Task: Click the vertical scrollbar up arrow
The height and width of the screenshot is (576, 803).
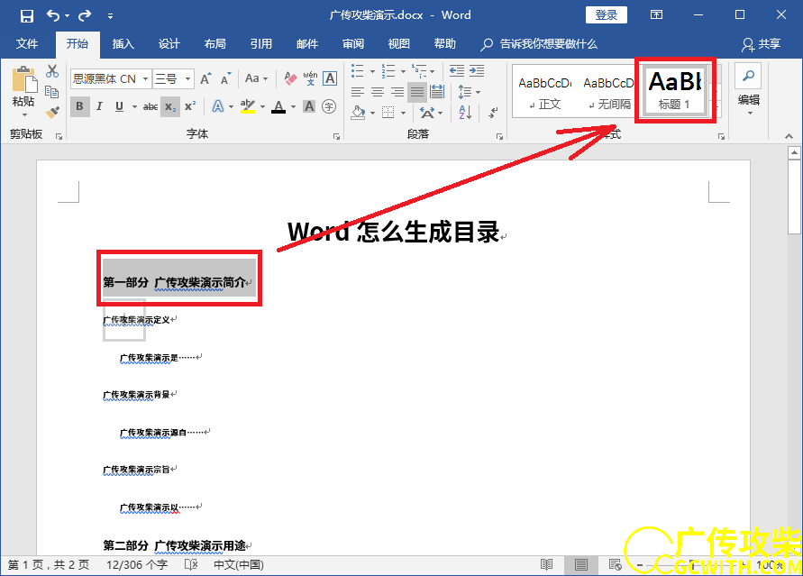Action: pyautogui.click(x=794, y=152)
